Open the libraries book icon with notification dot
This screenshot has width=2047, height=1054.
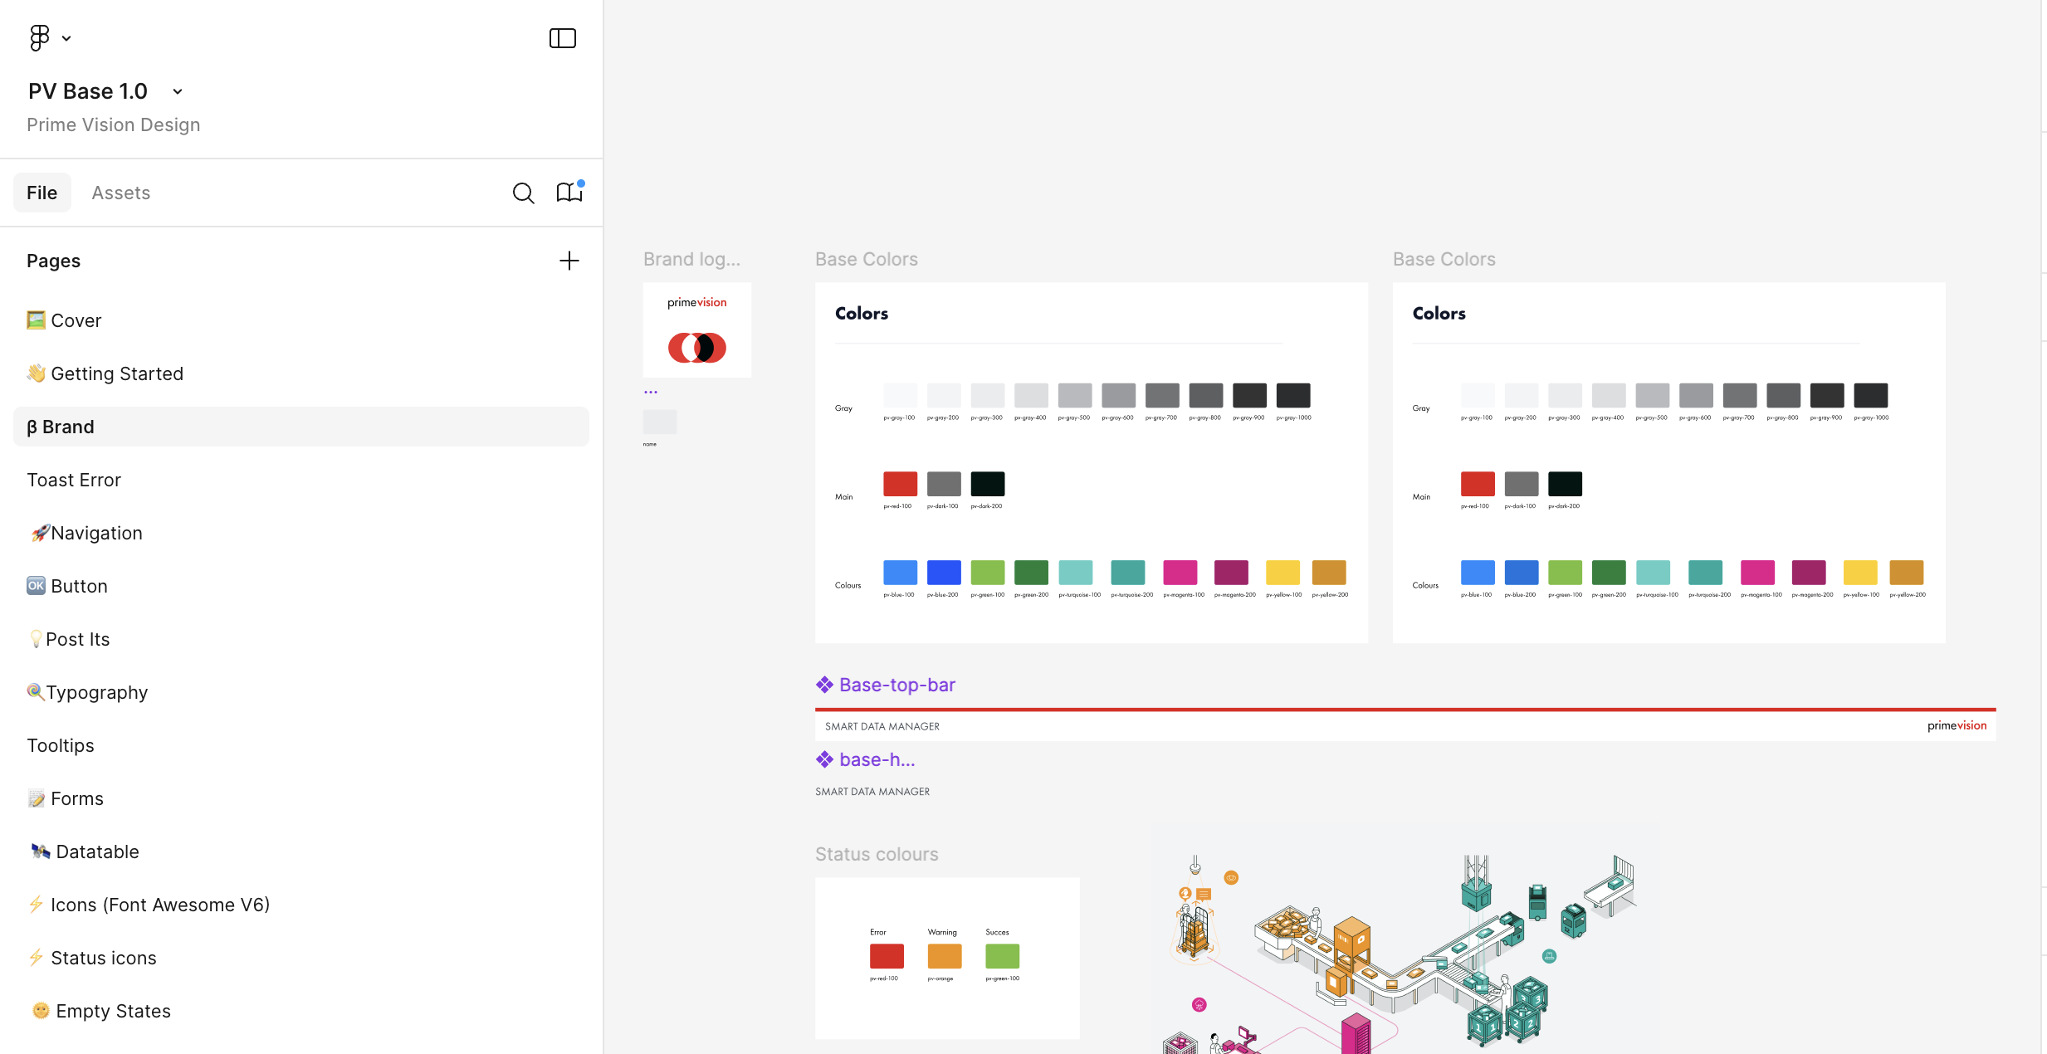click(x=569, y=192)
